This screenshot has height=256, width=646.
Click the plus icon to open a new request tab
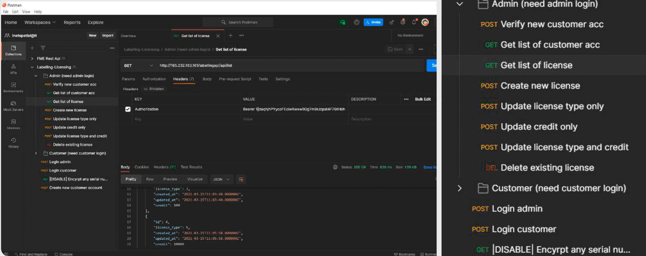click(230, 35)
